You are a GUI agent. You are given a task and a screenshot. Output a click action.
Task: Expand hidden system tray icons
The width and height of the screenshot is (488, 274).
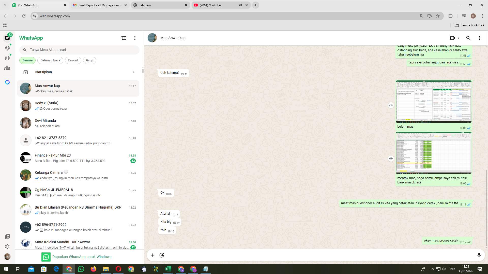tap(432, 269)
